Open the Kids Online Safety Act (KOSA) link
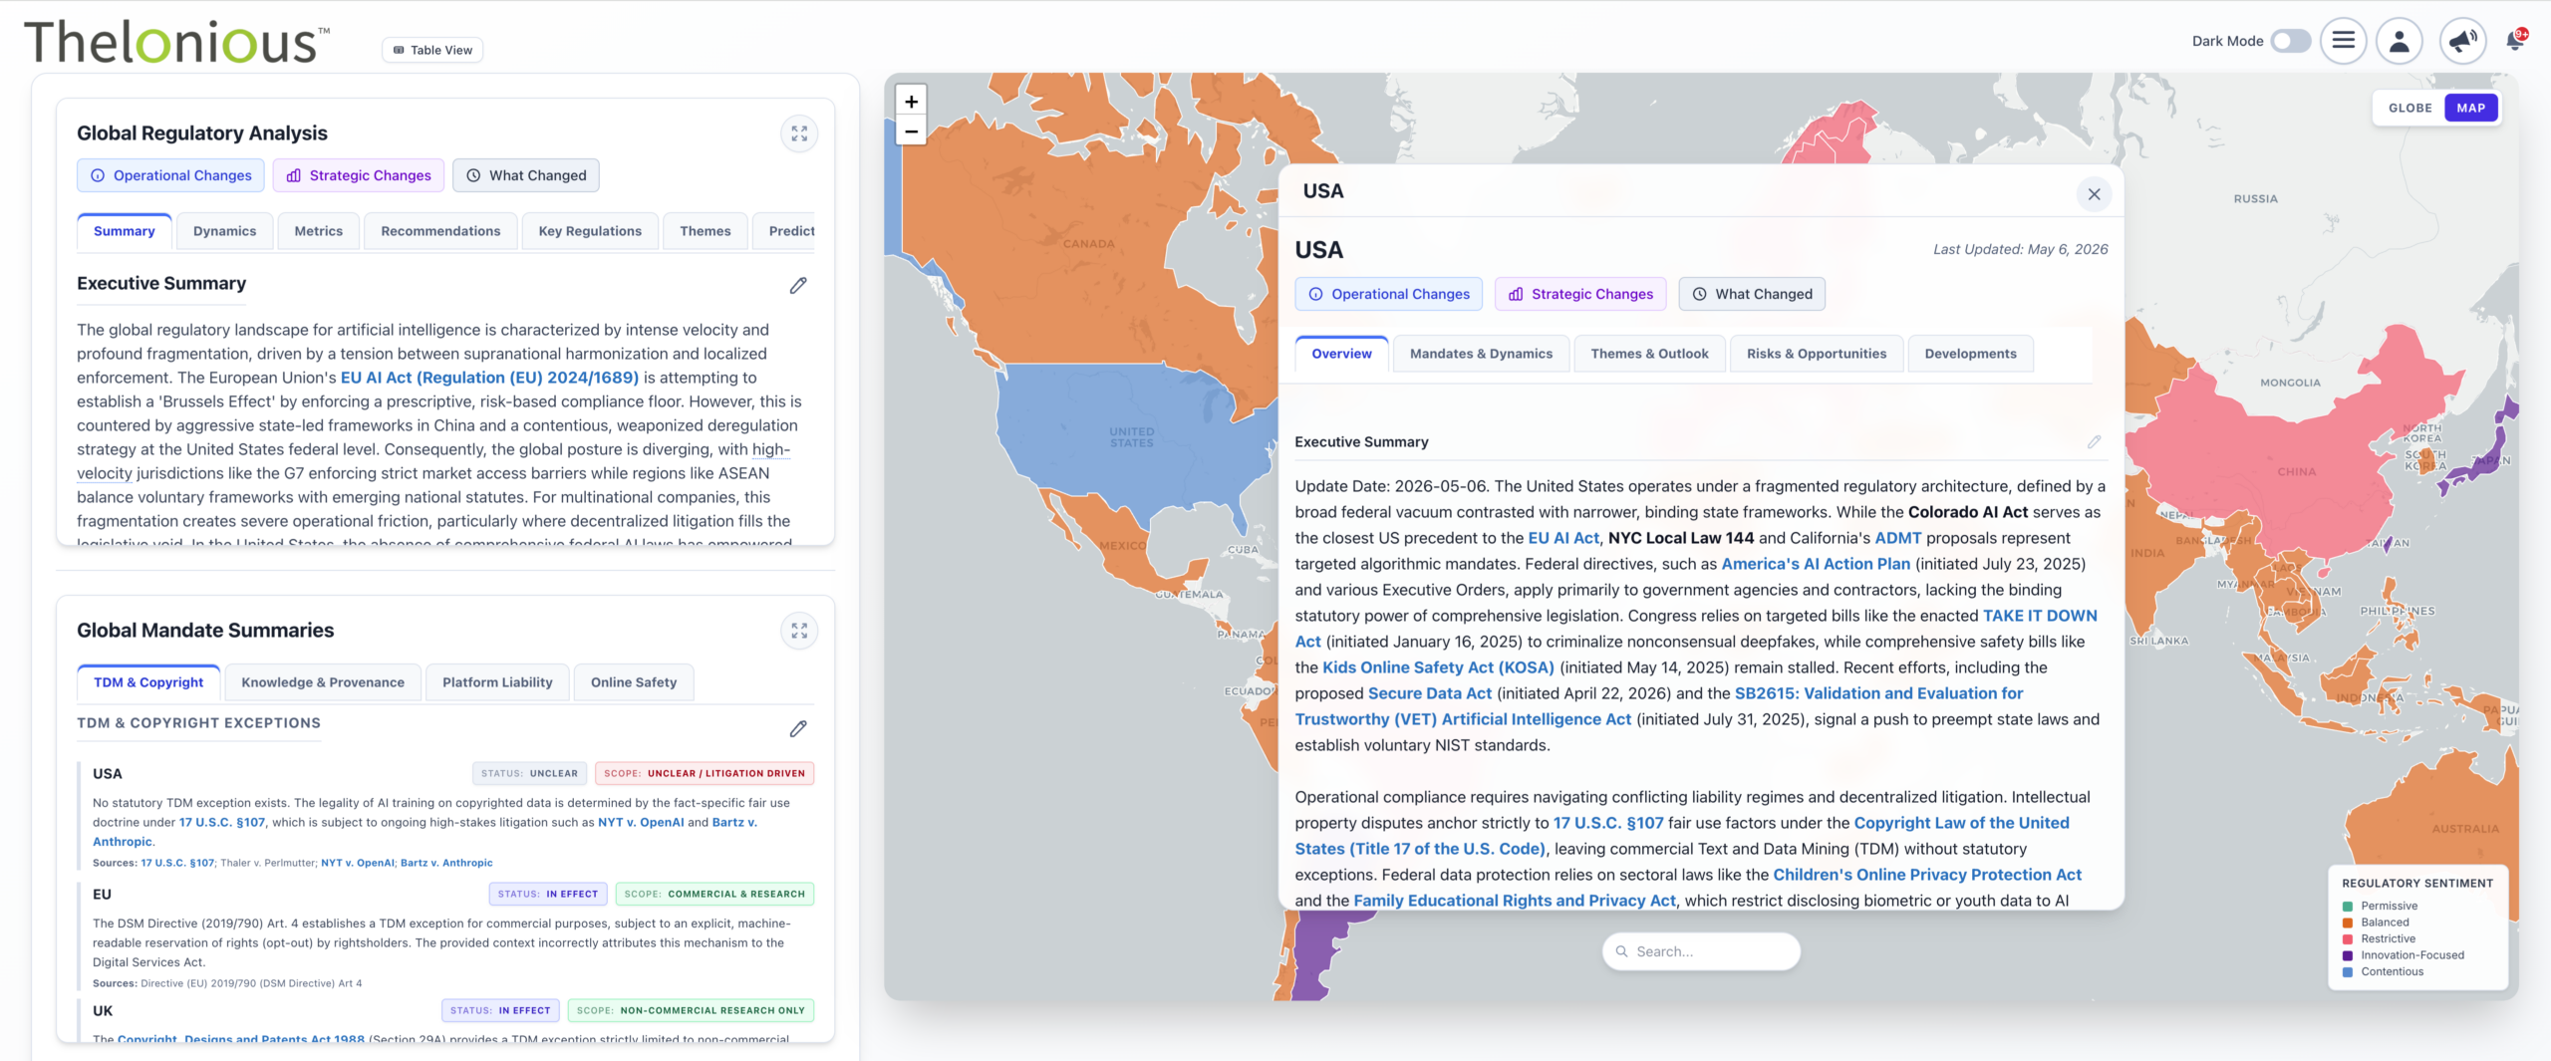The height and width of the screenshot is (1061, 2551). [x=1438, y=667]
